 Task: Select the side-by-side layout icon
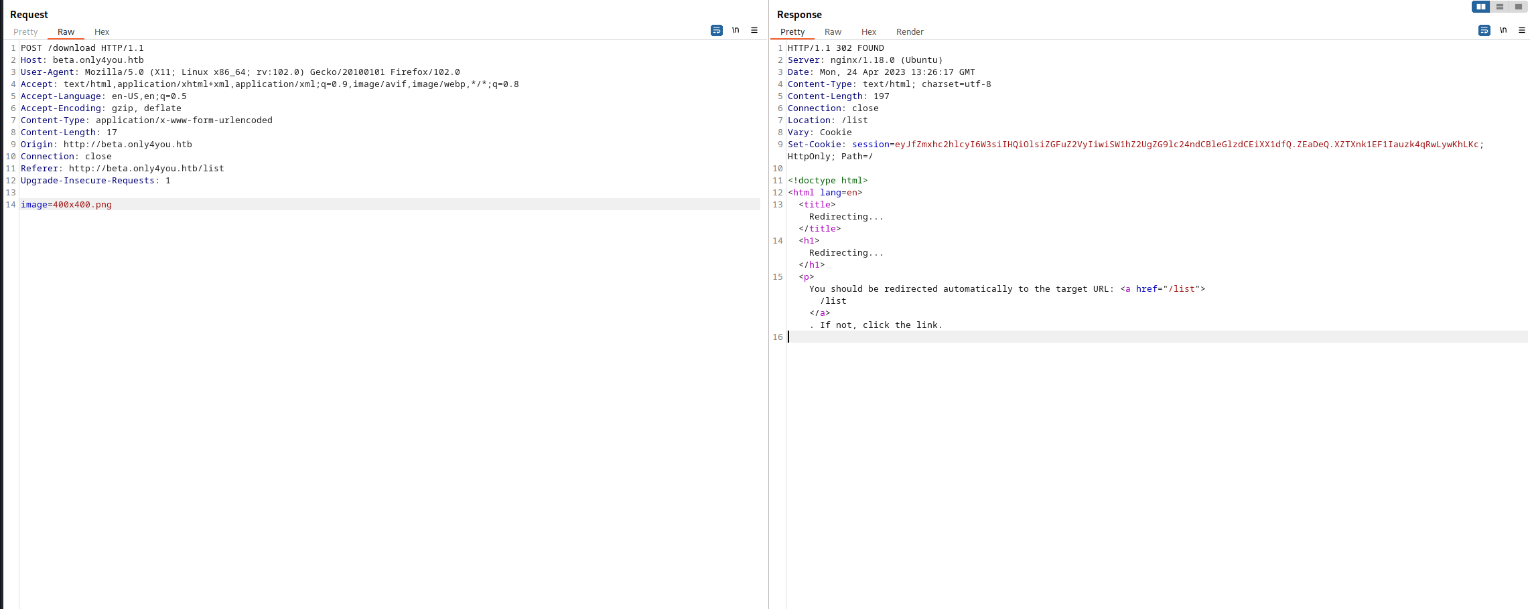[1480, 7]
